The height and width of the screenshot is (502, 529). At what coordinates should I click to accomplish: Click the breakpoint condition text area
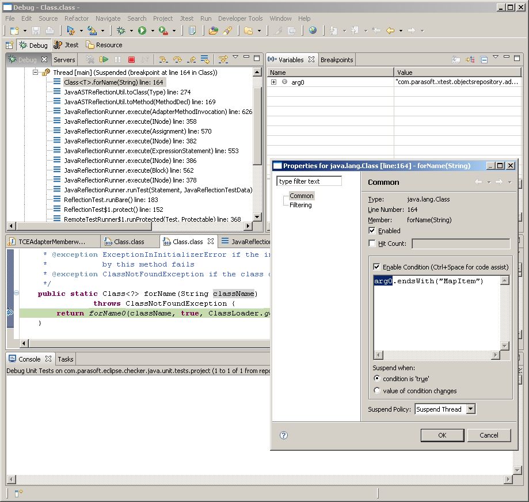click(437, 313)
